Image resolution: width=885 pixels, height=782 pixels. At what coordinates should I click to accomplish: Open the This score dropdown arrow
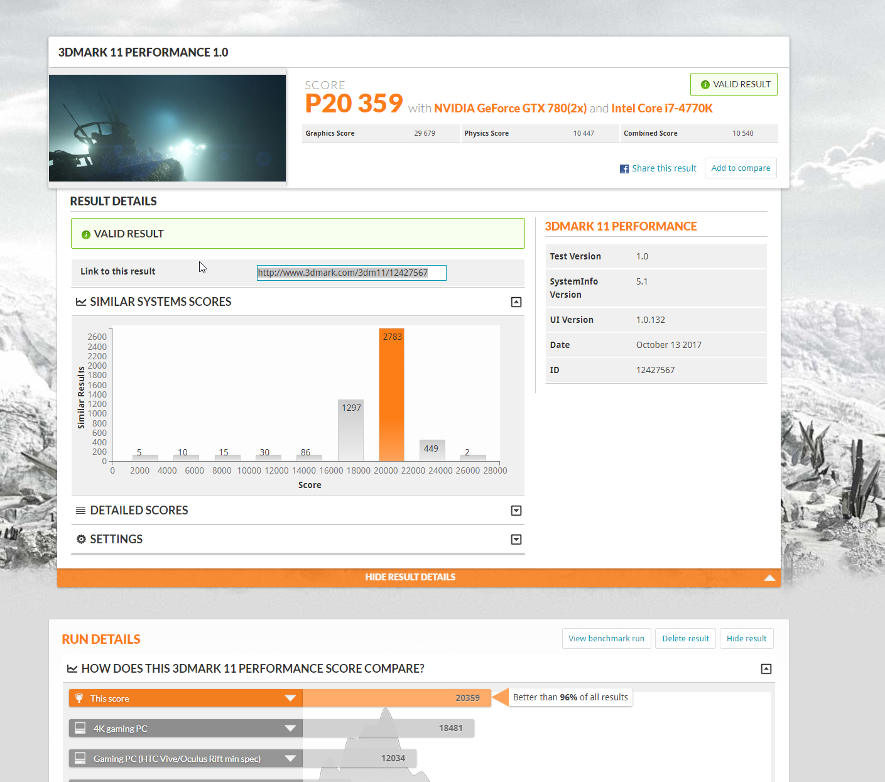click(x=290, y=698)
